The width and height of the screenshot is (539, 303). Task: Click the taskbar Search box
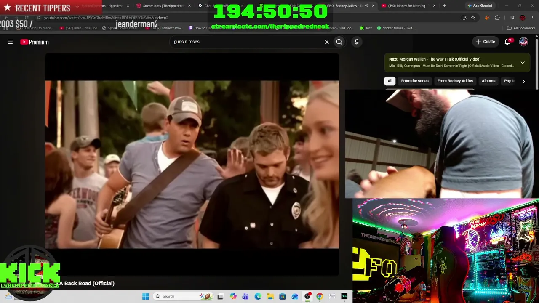pyautogui.click(x=184, y=296)
